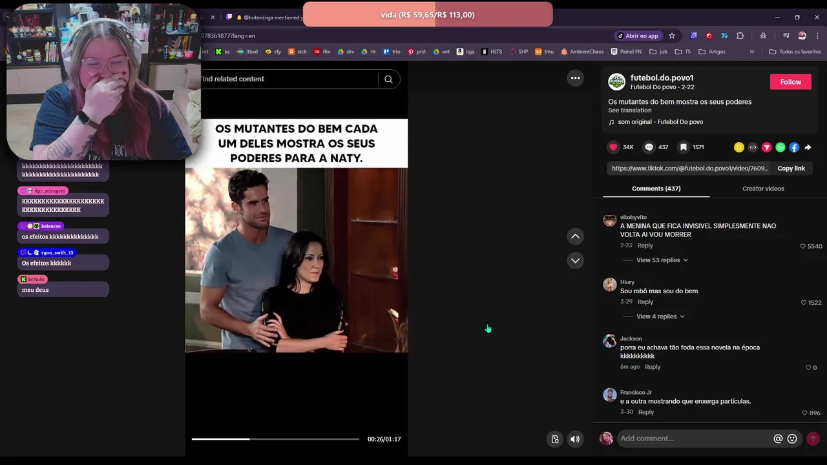Open the video three-dots menu
827x465 pixels.
[x=575, y=78]
